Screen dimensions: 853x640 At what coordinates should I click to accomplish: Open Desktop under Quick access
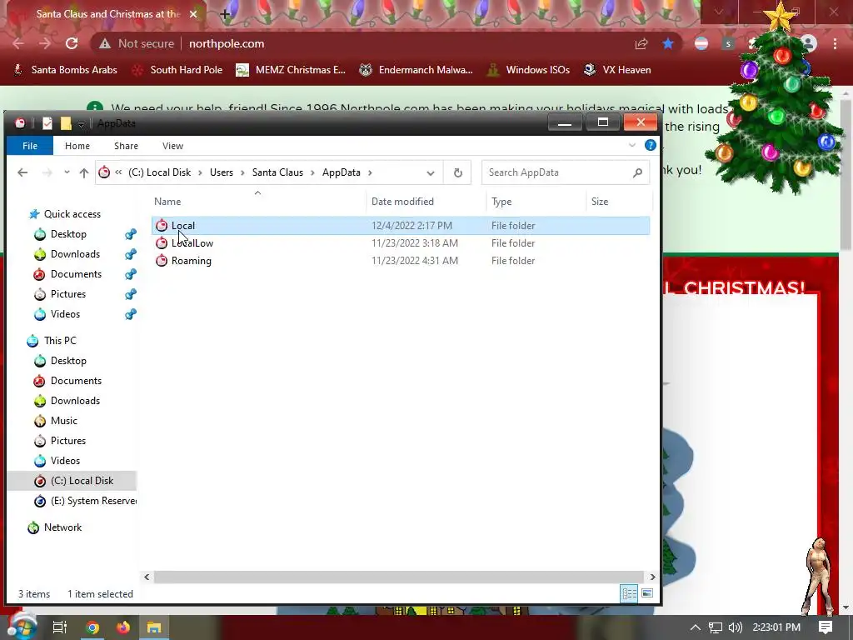68,234
